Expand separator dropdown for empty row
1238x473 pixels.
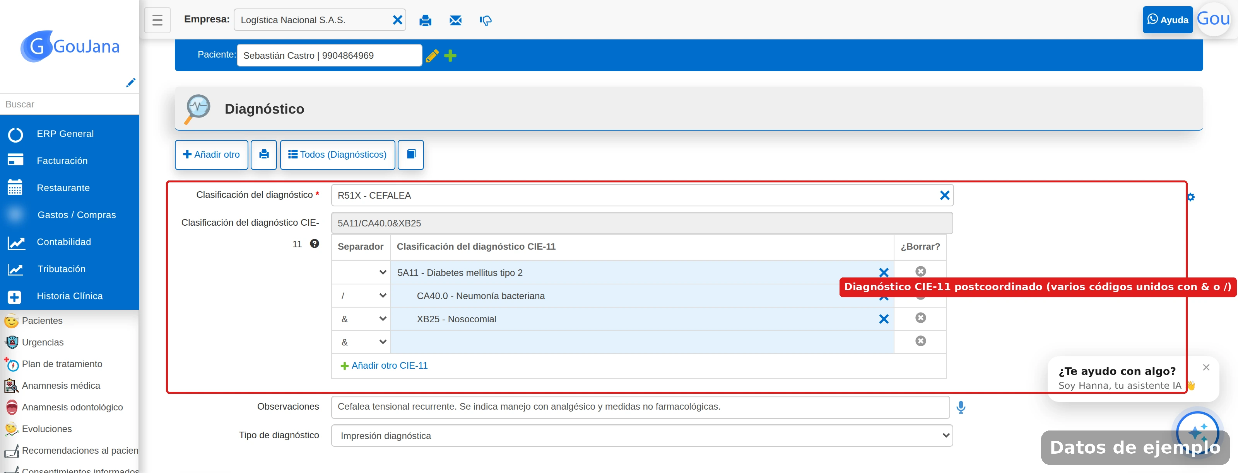(361, 342)
